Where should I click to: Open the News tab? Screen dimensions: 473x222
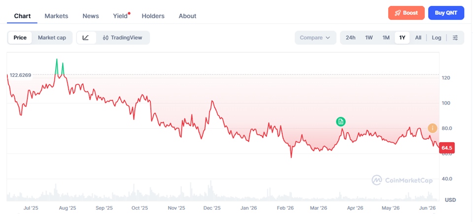91,16
